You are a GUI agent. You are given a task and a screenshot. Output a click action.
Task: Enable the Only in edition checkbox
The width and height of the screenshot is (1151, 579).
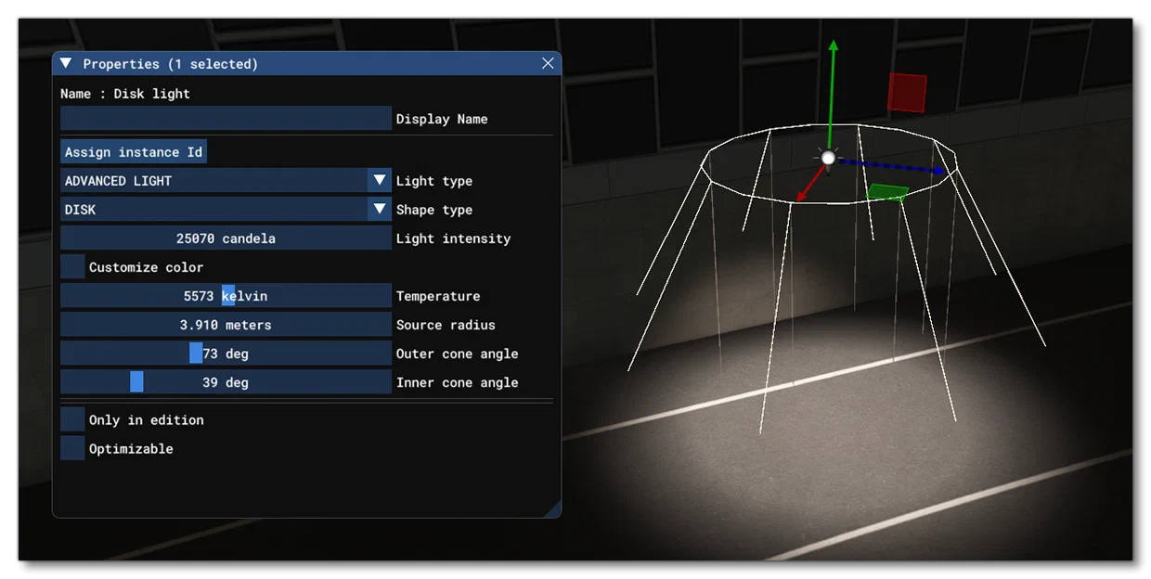click(72, 419)
